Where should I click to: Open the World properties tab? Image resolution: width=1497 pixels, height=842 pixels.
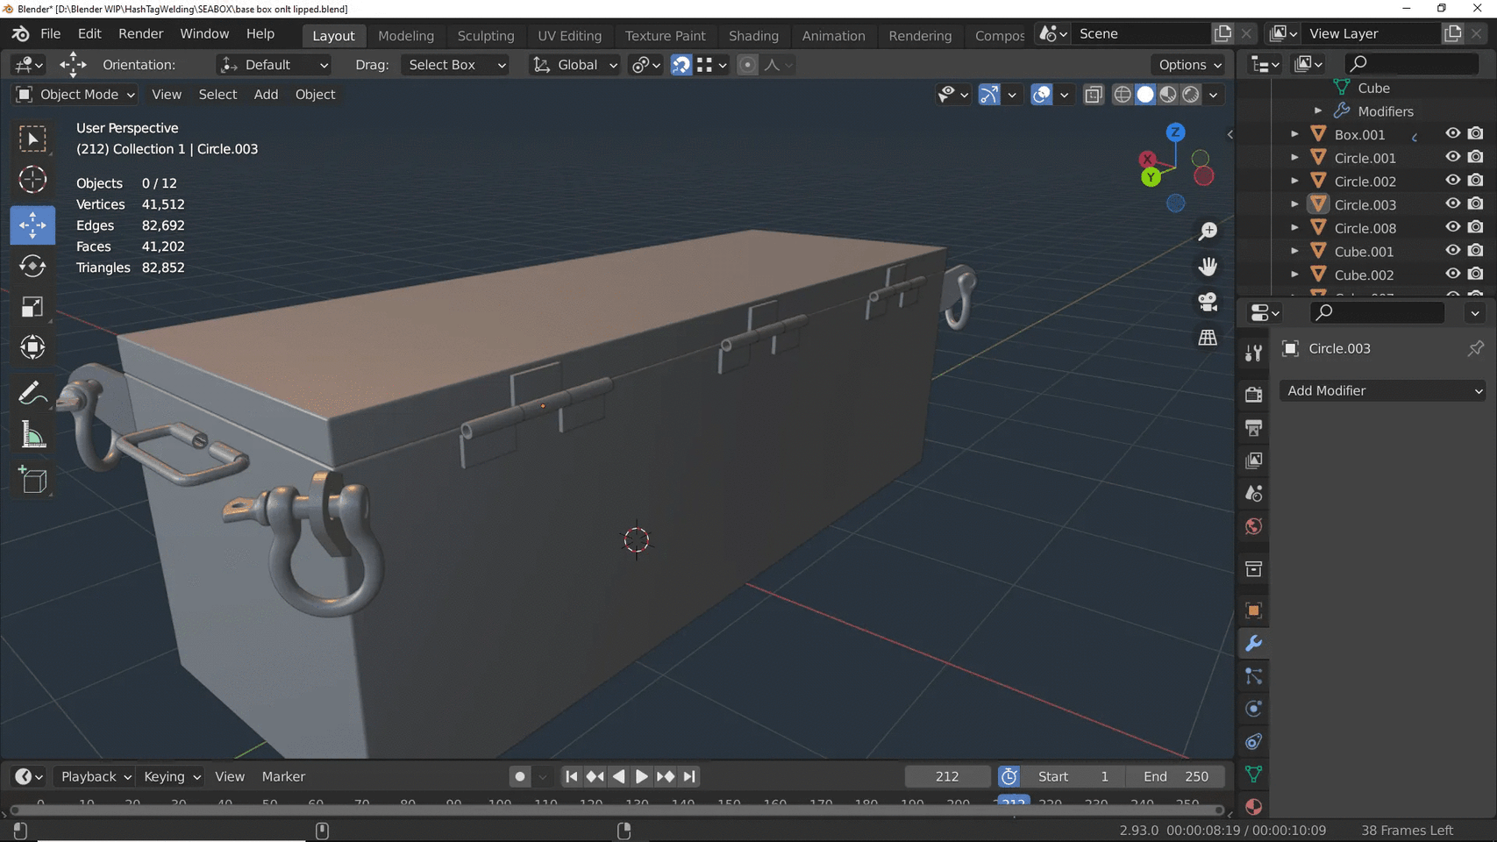tap(1253, 526)
